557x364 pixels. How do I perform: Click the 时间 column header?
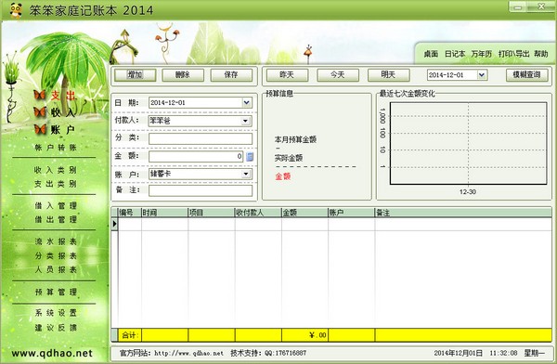[x=165, y=213]
